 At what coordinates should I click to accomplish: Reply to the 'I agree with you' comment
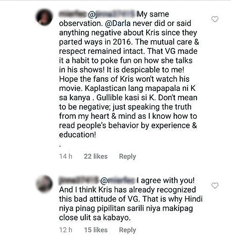tap(128, 230)
